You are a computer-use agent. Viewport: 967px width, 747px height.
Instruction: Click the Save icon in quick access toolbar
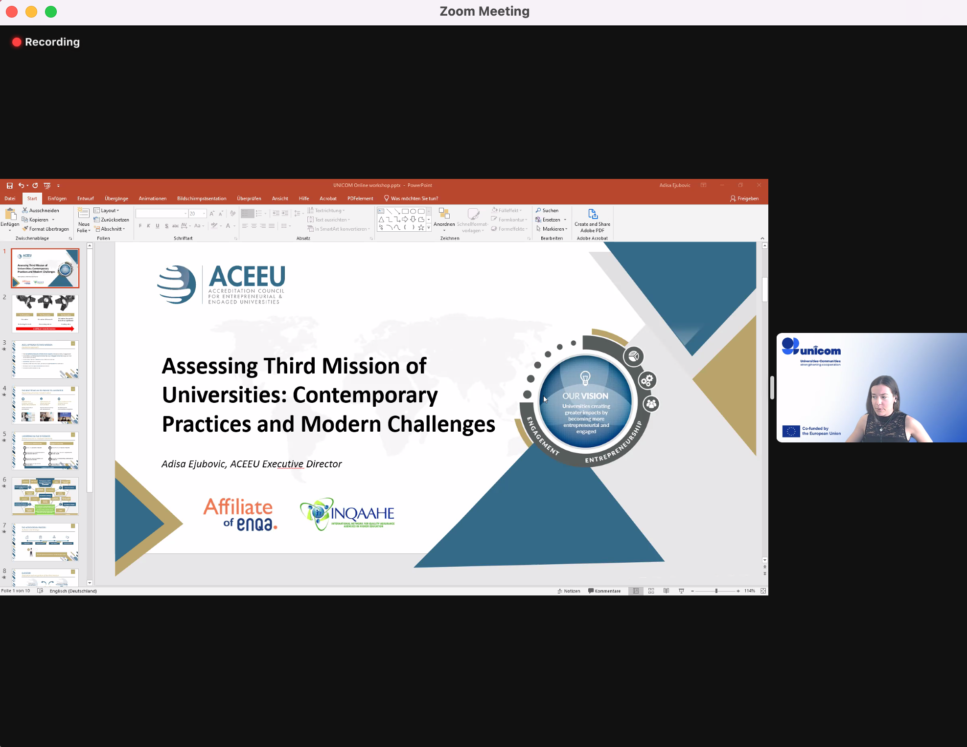pyautogui.click(x=9, y=186)
